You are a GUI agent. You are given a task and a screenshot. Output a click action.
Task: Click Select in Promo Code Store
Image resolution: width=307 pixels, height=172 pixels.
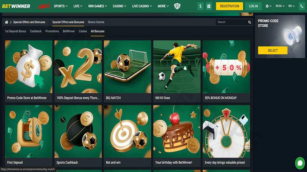(x=272, y=50)
